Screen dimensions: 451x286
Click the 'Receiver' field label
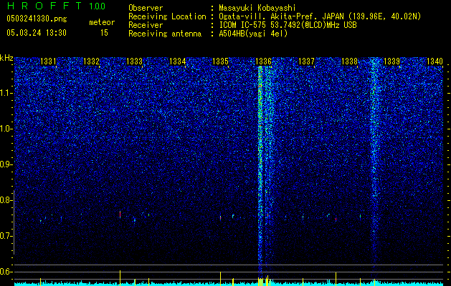(146, 25)
